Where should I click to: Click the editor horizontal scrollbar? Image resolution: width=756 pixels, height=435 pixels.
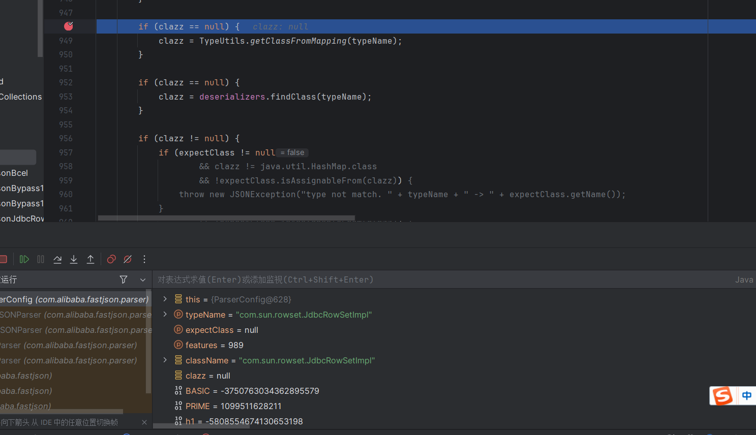point(226,218)
